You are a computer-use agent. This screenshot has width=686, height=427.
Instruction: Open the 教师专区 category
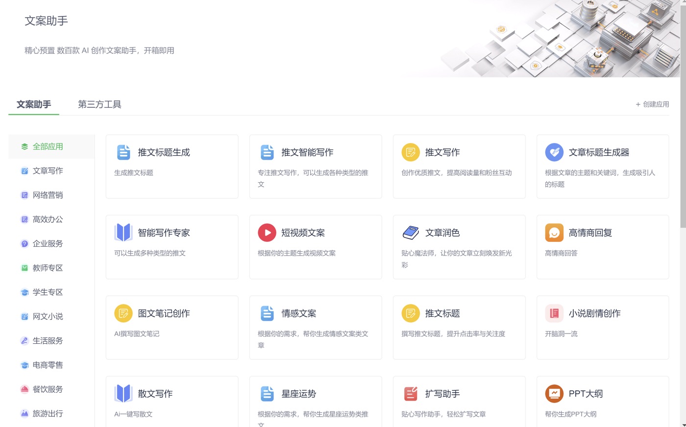tap(51, 268)
